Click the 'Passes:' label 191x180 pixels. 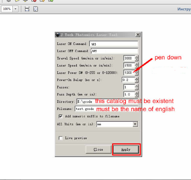coord(63,87)
